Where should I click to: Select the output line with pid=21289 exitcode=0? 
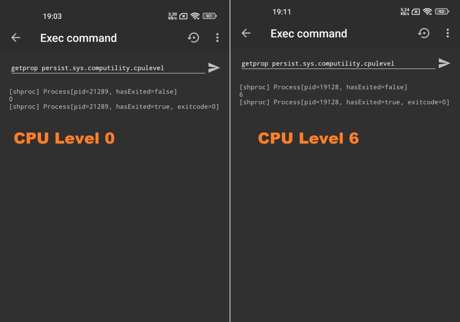point(114,107)
